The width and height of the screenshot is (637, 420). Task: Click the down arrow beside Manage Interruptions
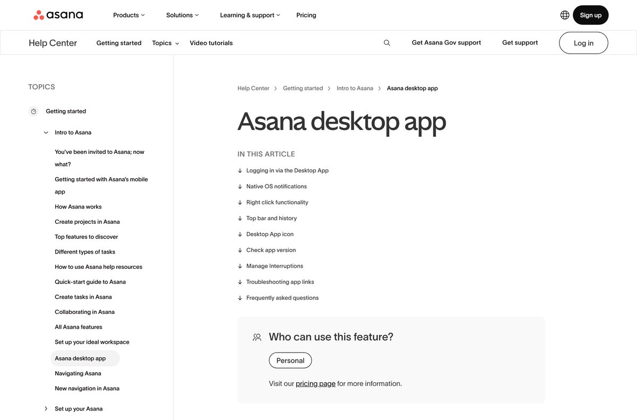point(240,266)
